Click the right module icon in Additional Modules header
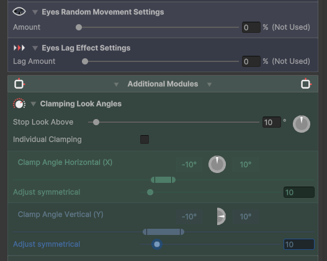Screen dimensions: 327x261 306,84
